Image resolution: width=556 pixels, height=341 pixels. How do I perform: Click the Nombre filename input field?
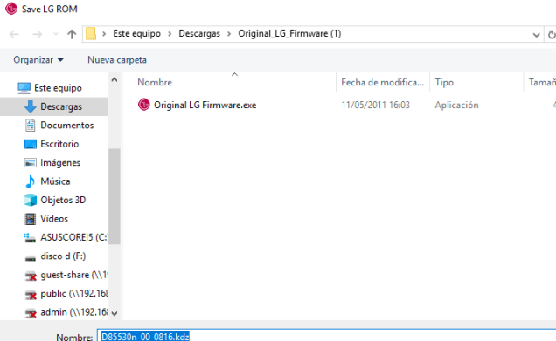click(x=327, y=336)
